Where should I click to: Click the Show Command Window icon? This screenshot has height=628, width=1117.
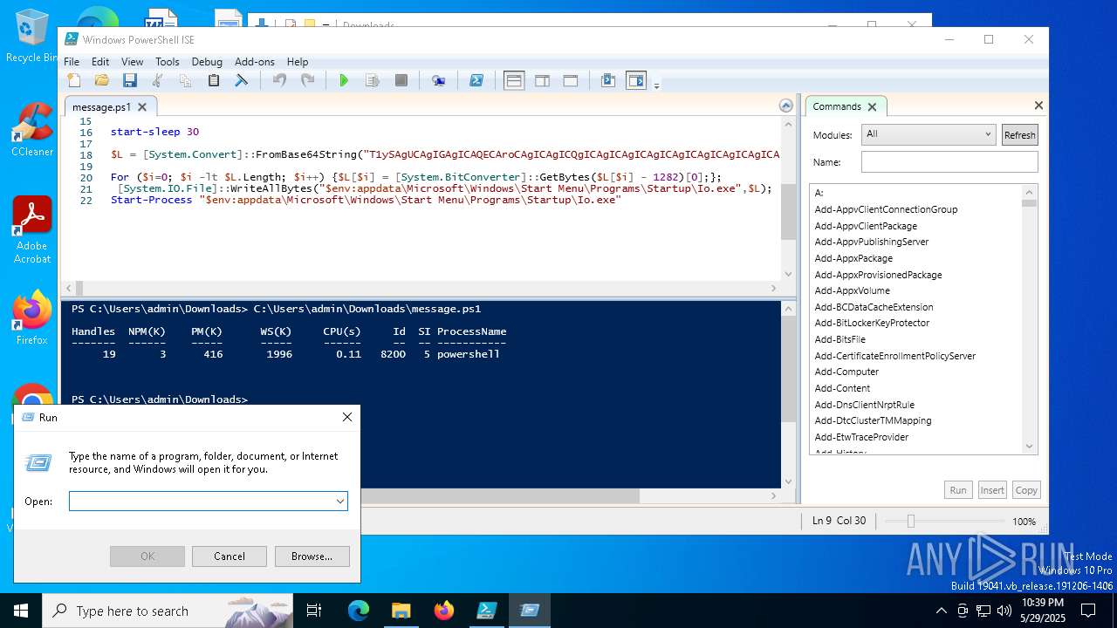[608, 80]
